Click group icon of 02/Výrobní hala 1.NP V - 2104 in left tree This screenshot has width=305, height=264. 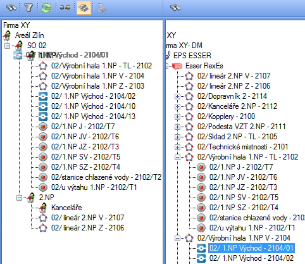point(43,76)
